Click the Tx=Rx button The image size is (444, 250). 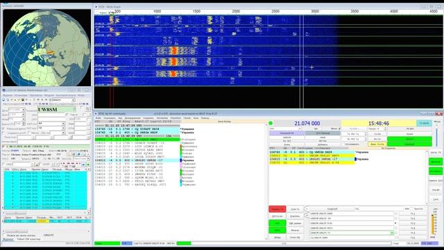[x=377, y=134]
